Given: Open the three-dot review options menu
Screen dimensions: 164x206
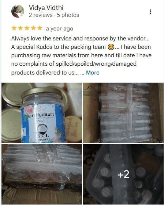Looking at the screenshot, I should pos(150,12).
